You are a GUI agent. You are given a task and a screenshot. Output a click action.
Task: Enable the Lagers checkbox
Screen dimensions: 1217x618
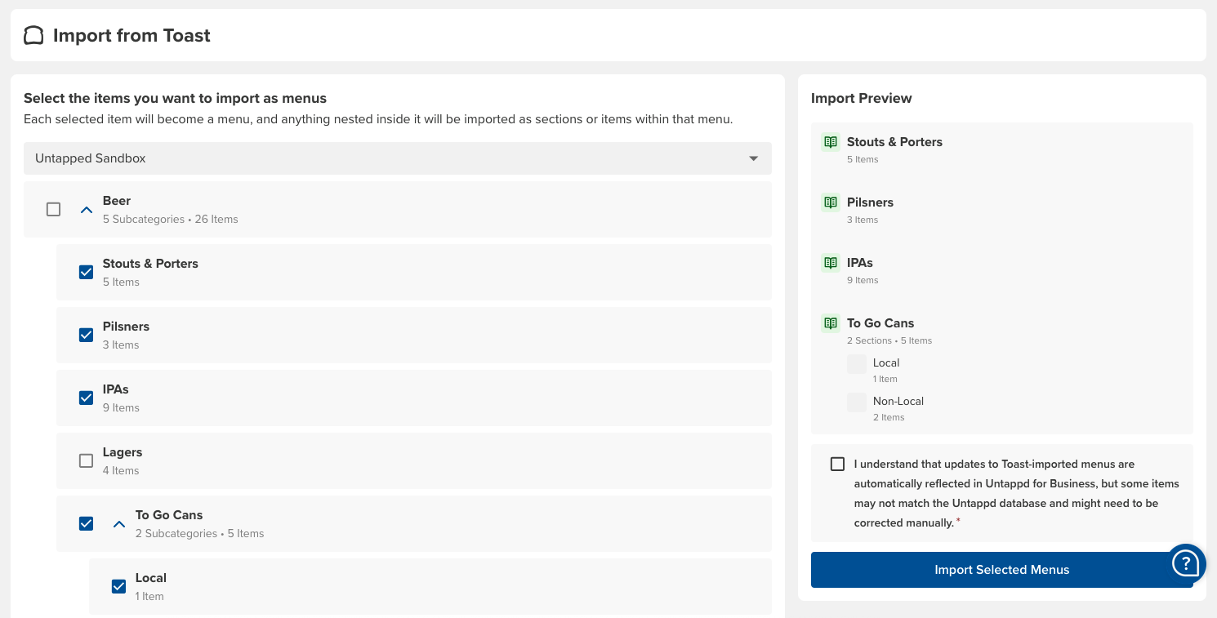click(x=87, y=461)
